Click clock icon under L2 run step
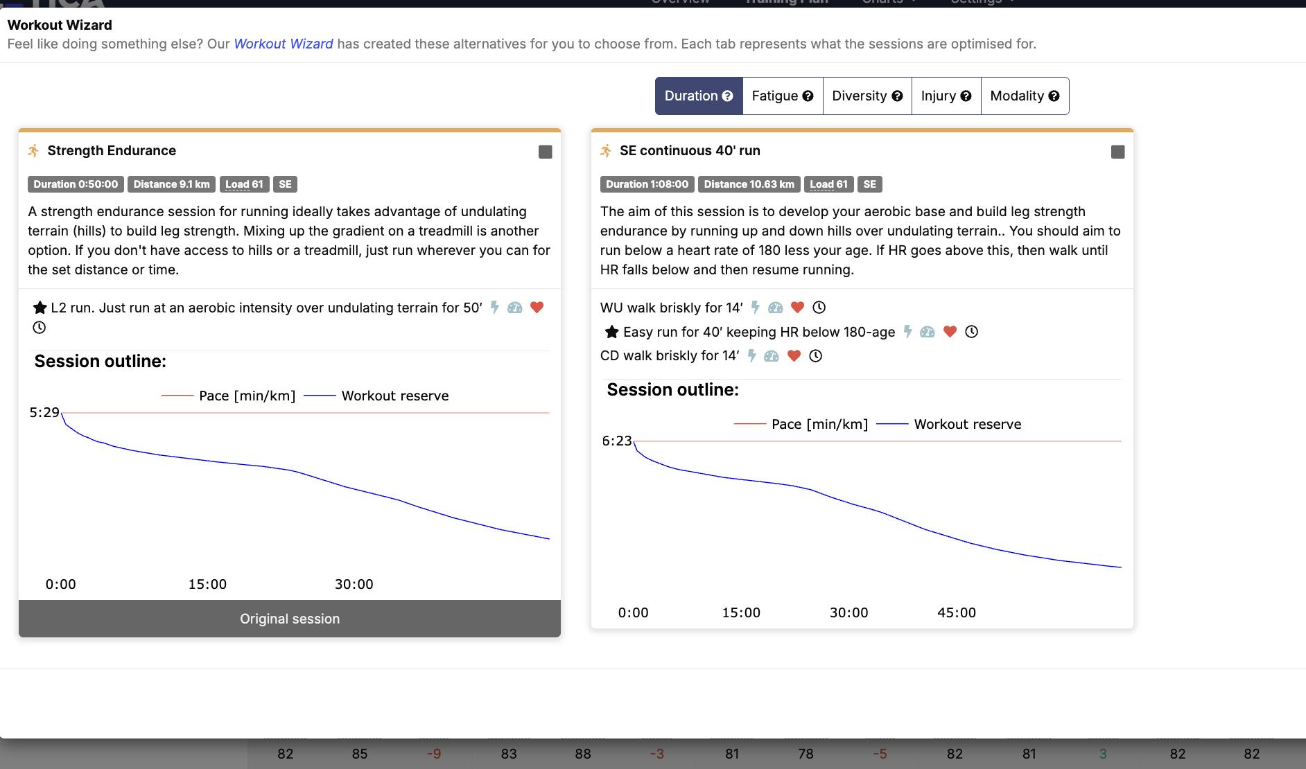The image size is (1306, 769). 40,328
